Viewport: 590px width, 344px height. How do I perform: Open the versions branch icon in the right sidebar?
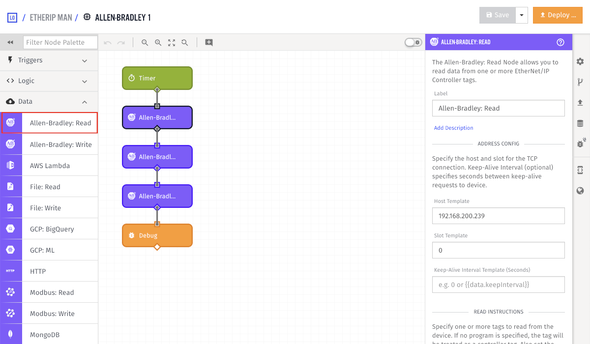tap(580, 82)
